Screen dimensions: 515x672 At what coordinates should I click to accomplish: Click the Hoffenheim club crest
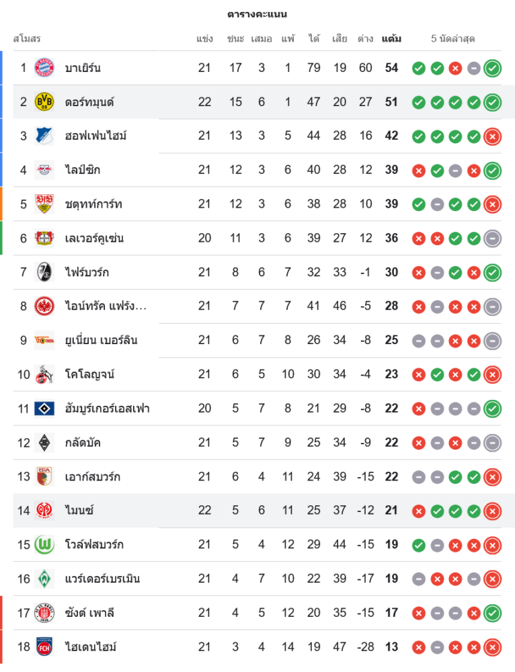pos(44,136)
